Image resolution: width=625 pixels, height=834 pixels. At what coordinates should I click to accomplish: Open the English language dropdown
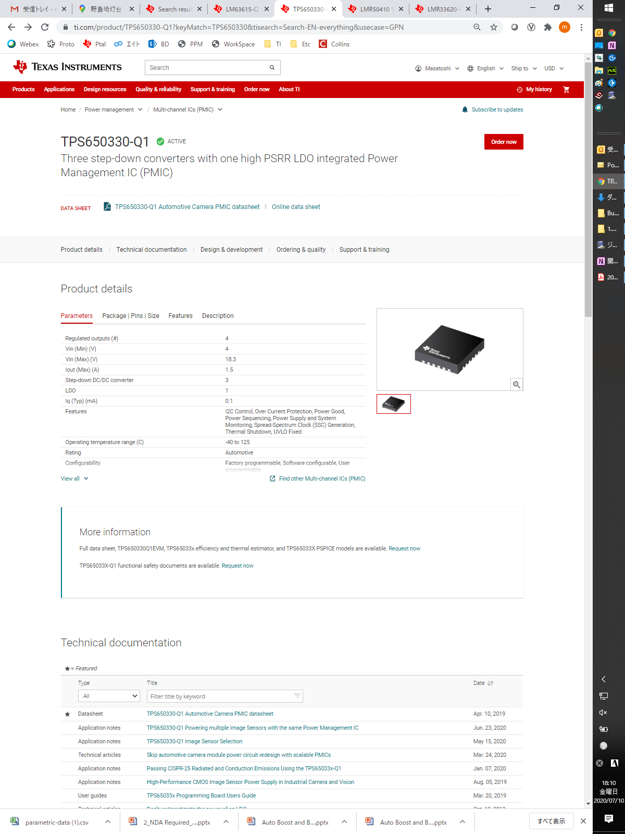click(485, 68)
